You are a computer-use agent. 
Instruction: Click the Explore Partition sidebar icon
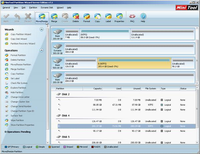coord(7,88)
